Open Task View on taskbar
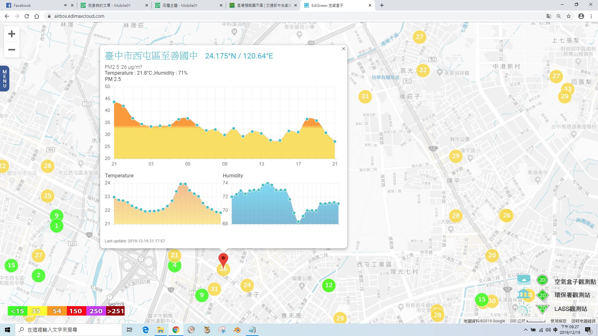This screenshot has height=336, width=598. [x=130, y=330]
